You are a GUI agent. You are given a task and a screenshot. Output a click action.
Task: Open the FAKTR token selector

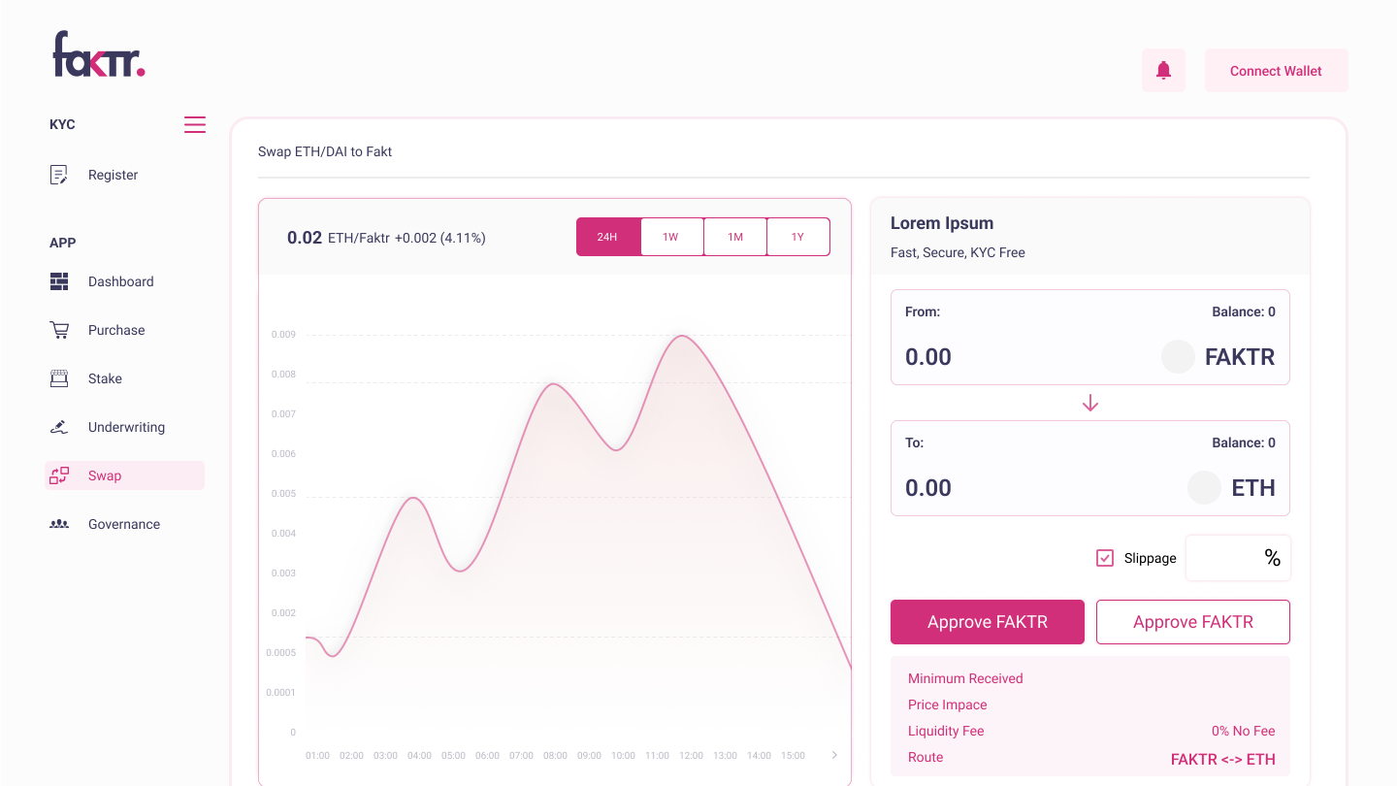click(1218, 357)
